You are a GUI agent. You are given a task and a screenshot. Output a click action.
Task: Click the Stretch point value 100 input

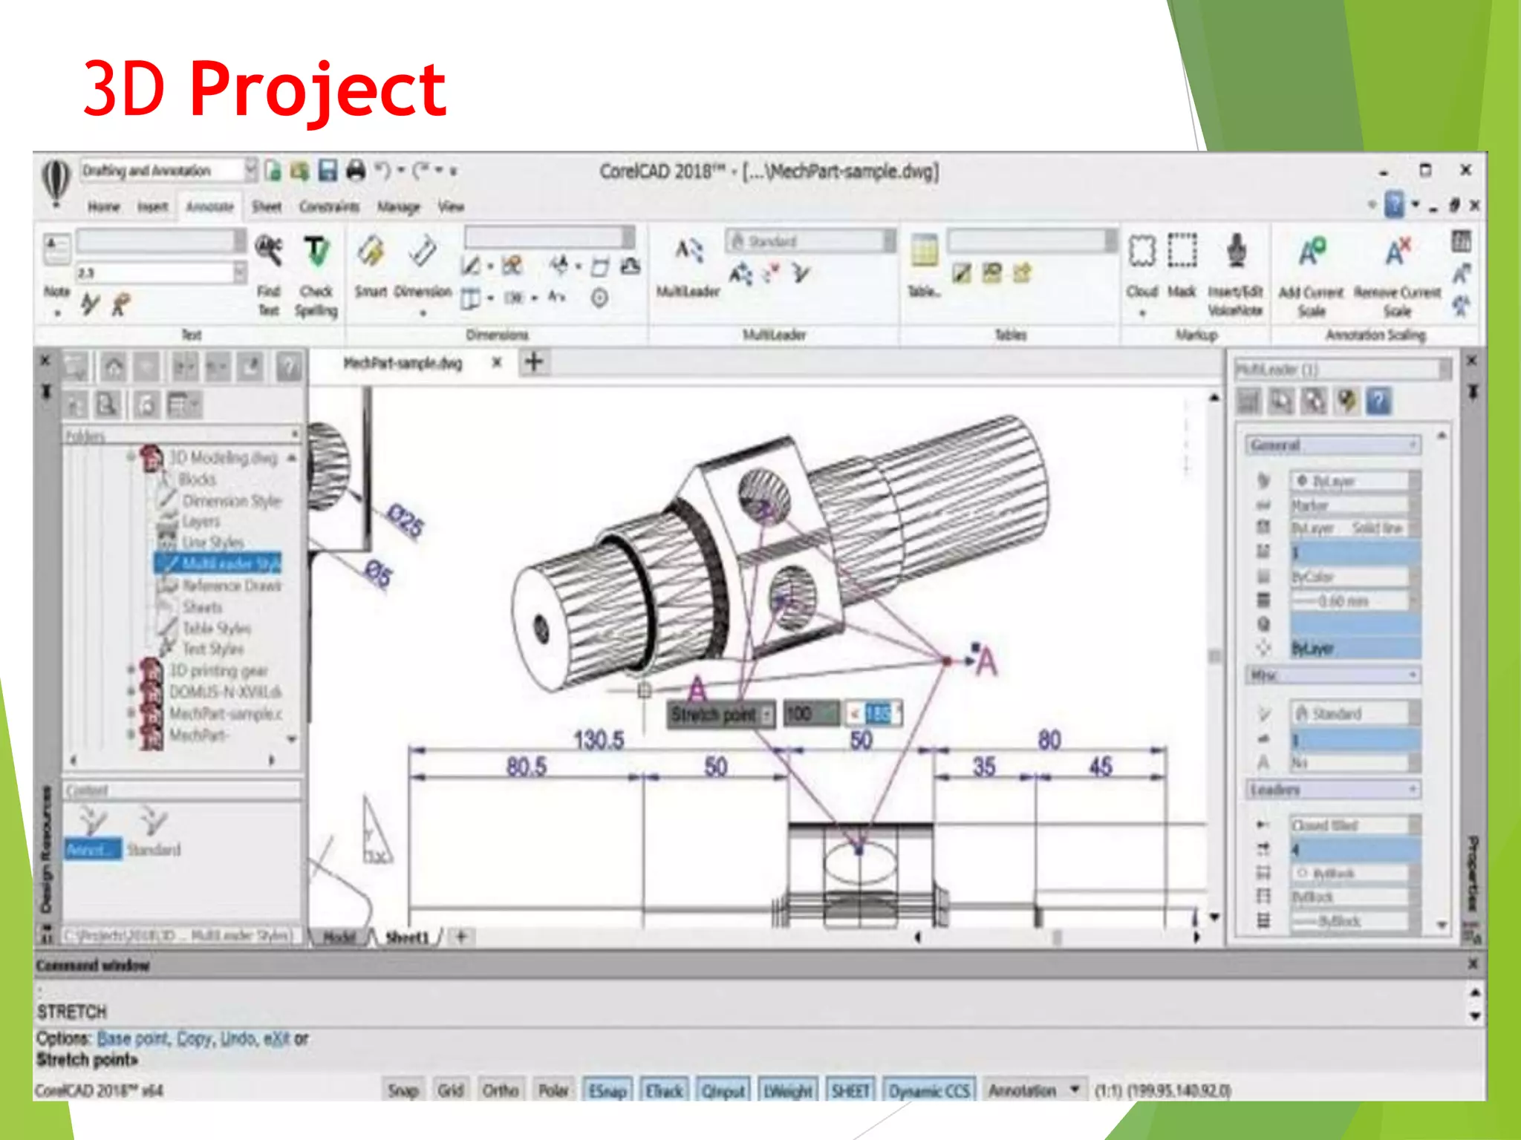click(811, 714)
